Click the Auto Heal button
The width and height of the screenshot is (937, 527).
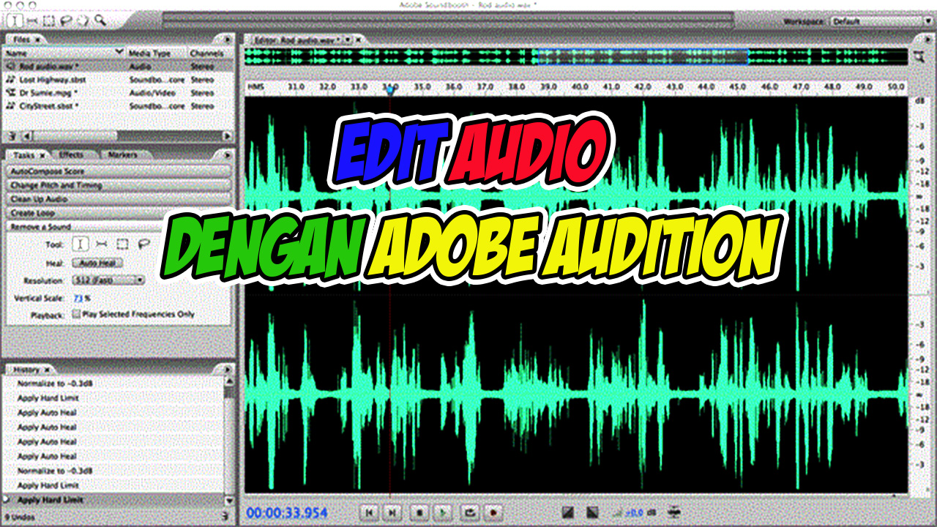click(97, 263)
